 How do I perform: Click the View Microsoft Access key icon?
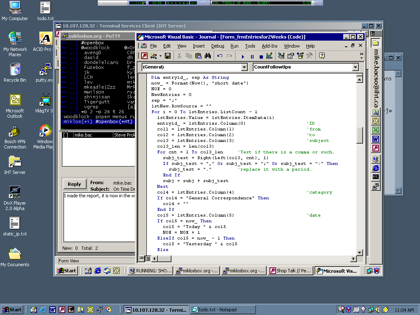point(144,56)
